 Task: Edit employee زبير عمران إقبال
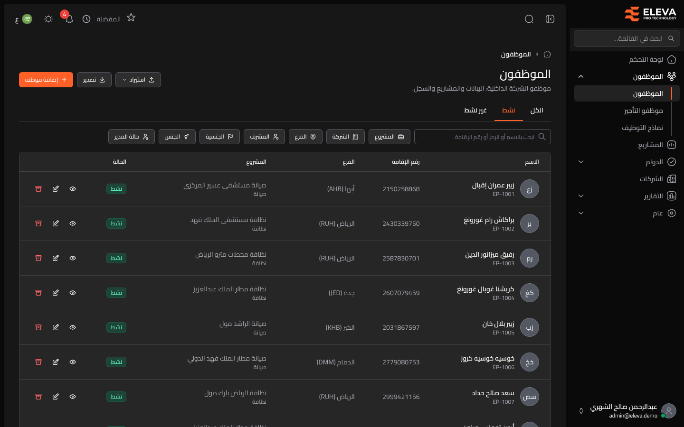coord(56,189)
